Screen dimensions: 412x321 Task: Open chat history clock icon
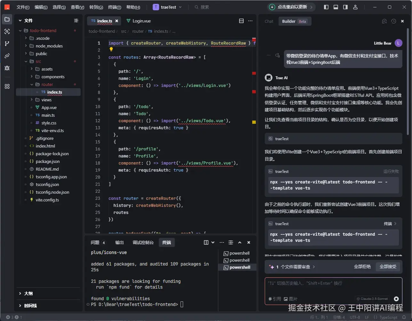pos(393,21)
